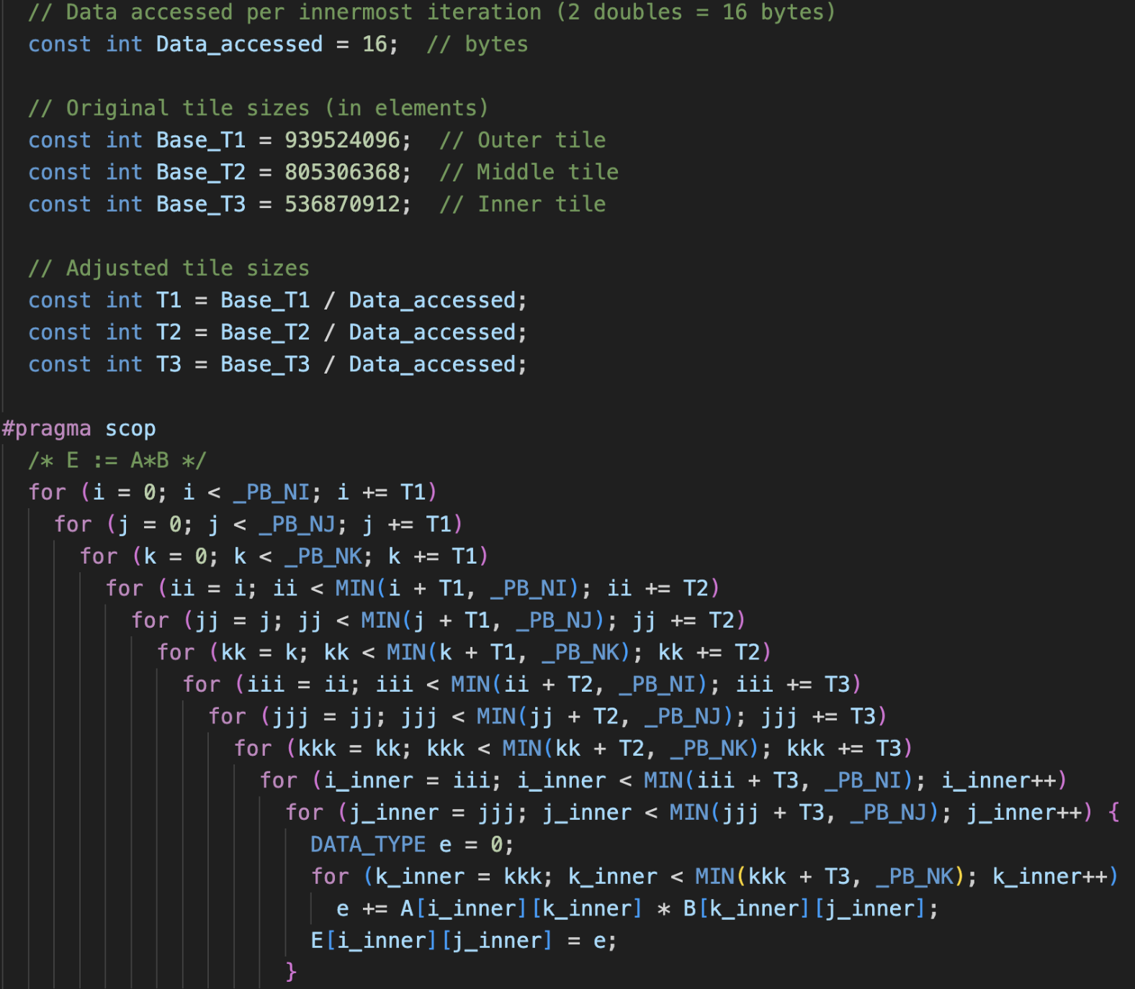
Task: Click 'for' keyword of the 'i_inner = iii' loop
Action: coord(279,780)
